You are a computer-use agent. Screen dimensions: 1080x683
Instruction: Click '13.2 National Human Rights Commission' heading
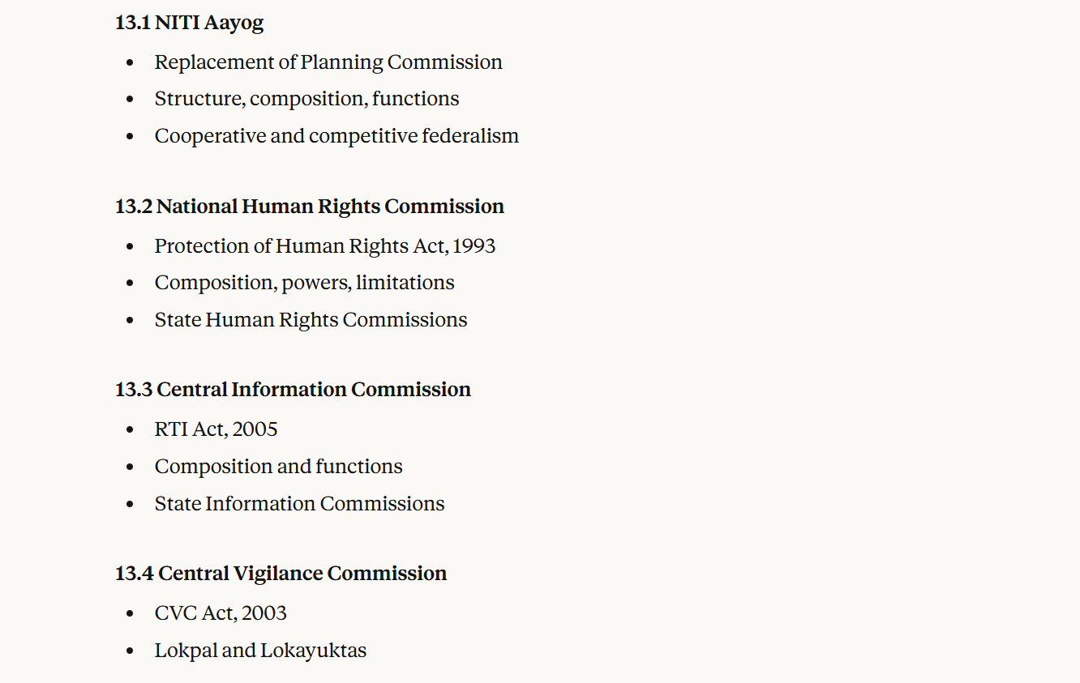pos(309,207)
